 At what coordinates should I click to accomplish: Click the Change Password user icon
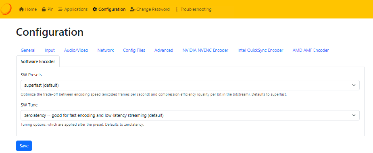133,10
